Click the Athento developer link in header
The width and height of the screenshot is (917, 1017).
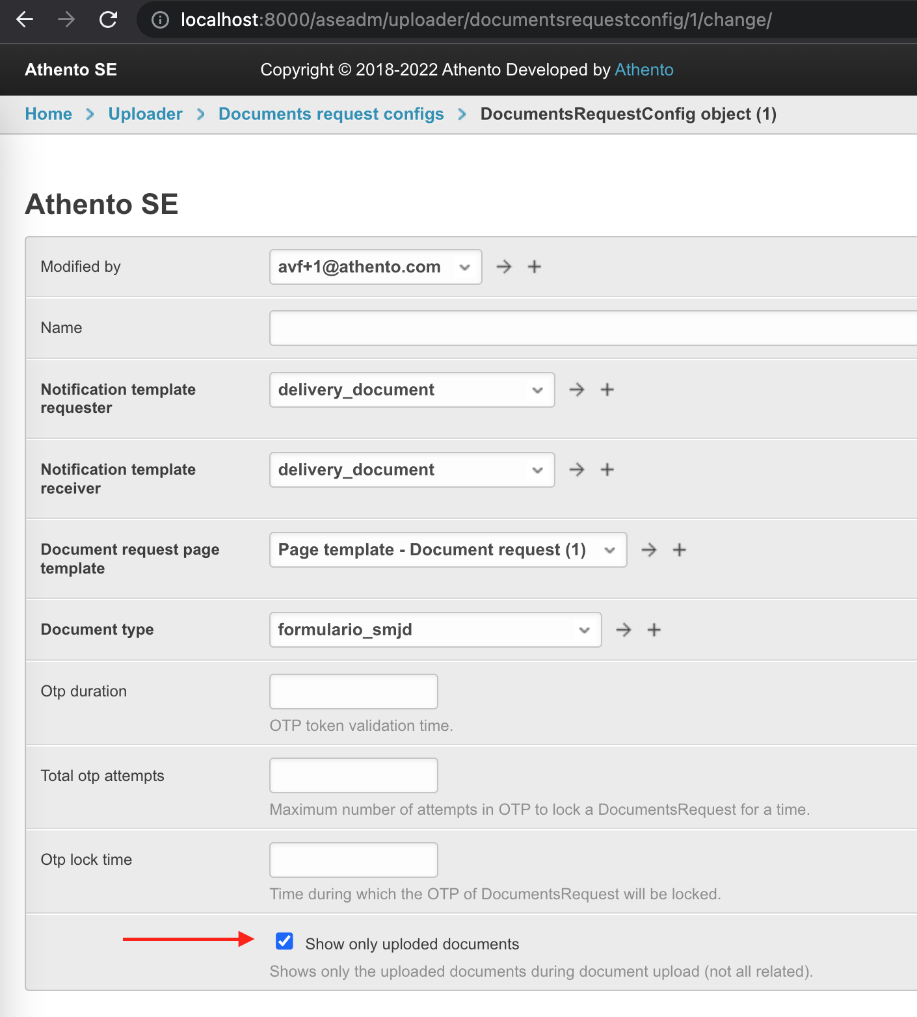point(644,70)
